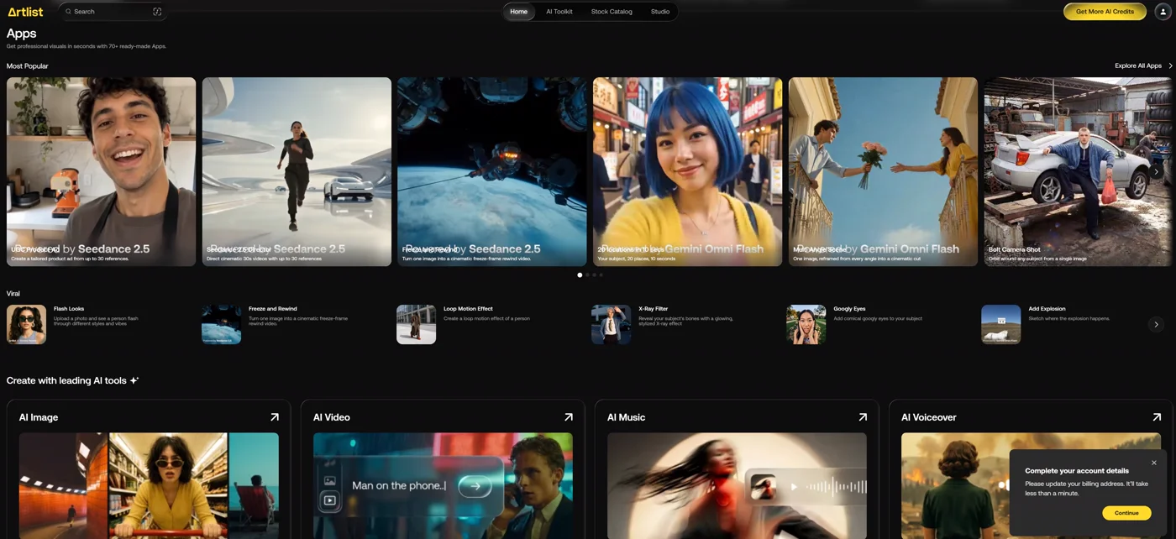Click play icon in AI Music preview
1176x539 pixels.
[794, 486]
